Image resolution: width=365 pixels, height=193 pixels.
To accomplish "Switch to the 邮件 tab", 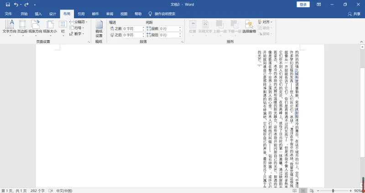I will [x=95, y=14].
